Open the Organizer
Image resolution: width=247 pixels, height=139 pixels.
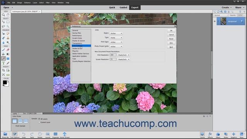[x=56, y=135]
